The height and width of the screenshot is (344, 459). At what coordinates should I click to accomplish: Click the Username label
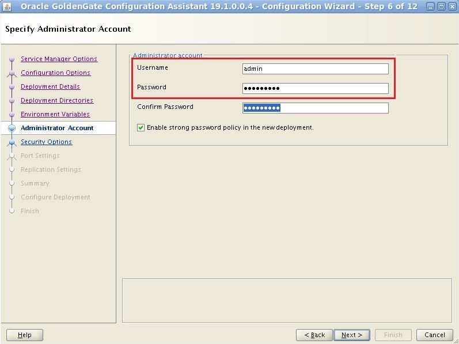[153, 67]
